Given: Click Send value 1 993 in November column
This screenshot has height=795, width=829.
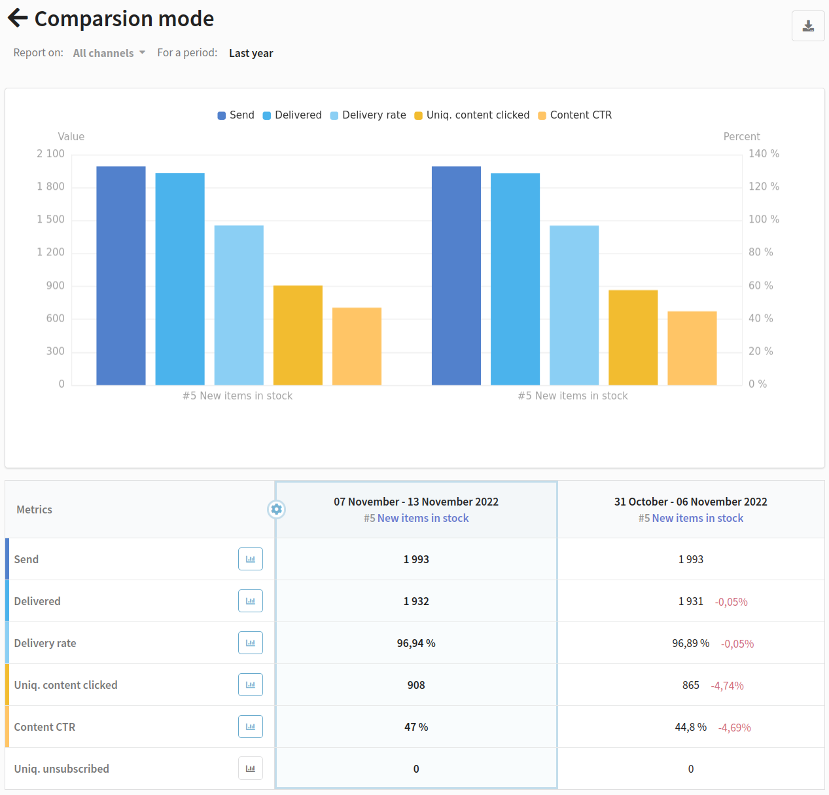Looking at the screenshot, I should [416, 559].
